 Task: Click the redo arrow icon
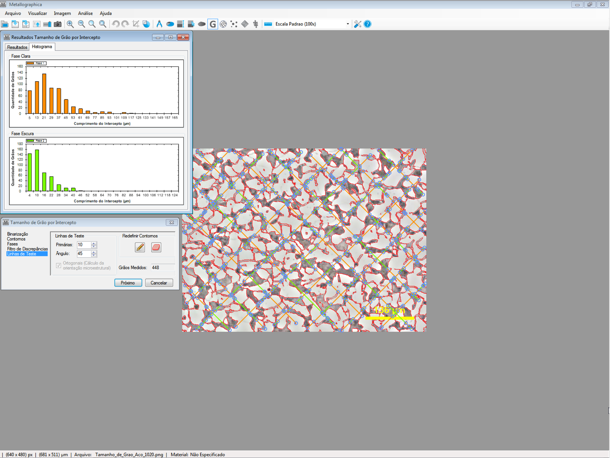coord(125,24)
